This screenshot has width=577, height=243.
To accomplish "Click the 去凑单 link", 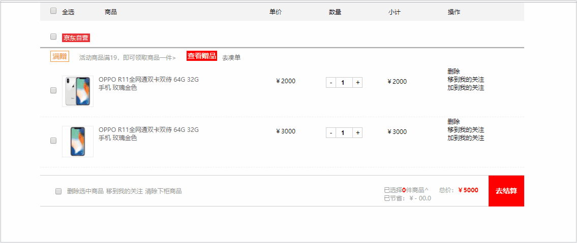I will tap(231, 58).
